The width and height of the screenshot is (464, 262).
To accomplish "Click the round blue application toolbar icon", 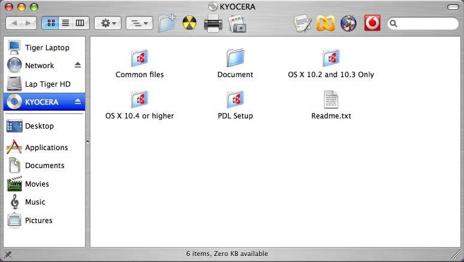I will (348, 23).
